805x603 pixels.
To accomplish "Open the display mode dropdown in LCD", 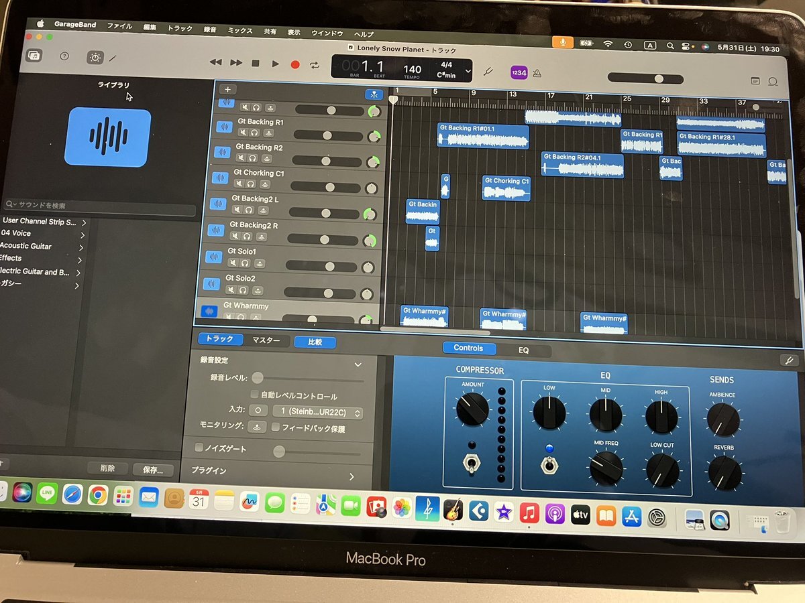I will (x=468, y=70).
